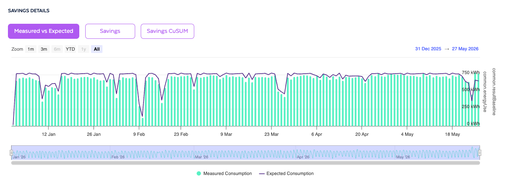Click Mar '26 in navigator overview

click(x=201, y=157)
